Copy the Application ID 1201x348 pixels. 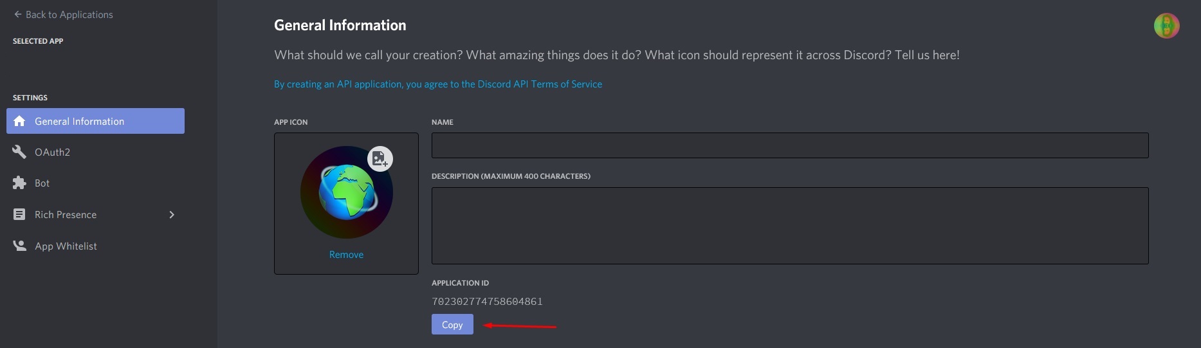coord(452,324)
